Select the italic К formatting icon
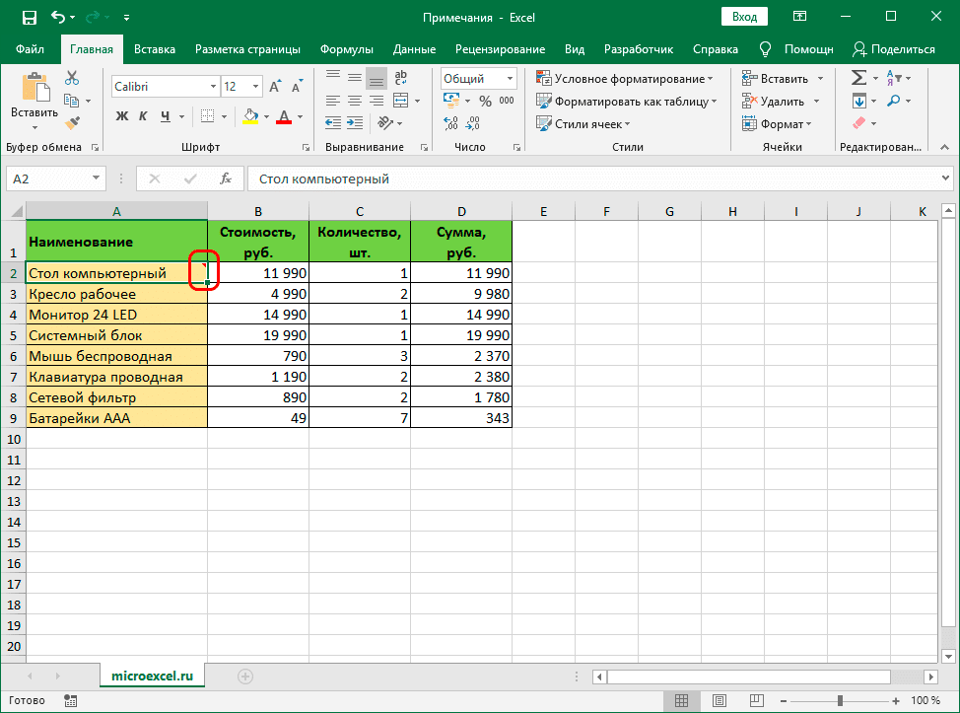960x713 pixels. [x=143, y=115]
